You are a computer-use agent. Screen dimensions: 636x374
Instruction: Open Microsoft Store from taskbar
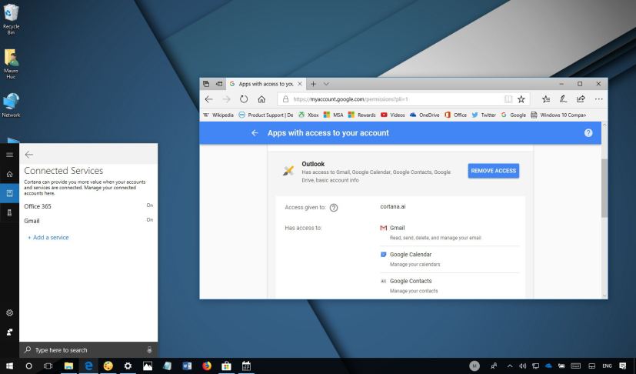point(226,366)
